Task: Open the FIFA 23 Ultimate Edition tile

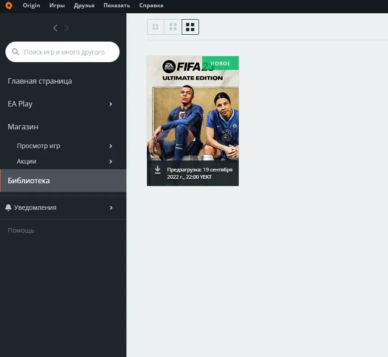Action: [193, 121]
